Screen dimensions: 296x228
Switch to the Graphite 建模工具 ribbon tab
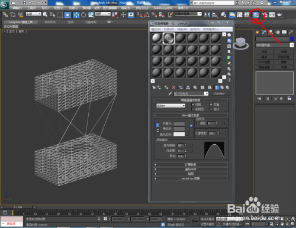pos(21,22)
